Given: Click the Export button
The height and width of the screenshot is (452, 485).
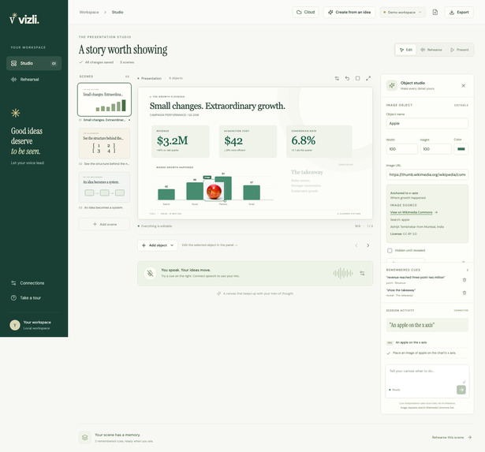Looking at the screenshot, I should point(459,12).
